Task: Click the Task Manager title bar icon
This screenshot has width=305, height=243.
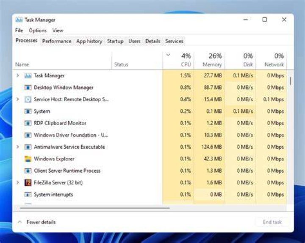Action: pos(19,20)
